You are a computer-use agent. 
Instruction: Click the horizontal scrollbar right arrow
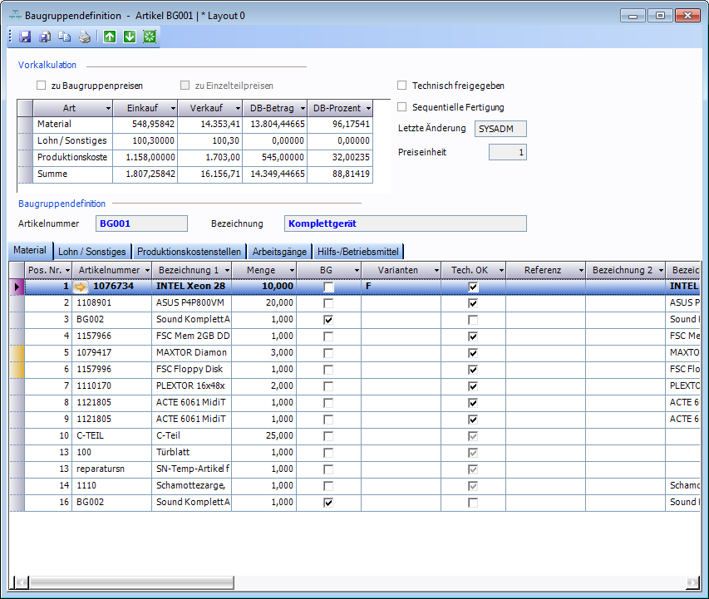coord(693,582)
